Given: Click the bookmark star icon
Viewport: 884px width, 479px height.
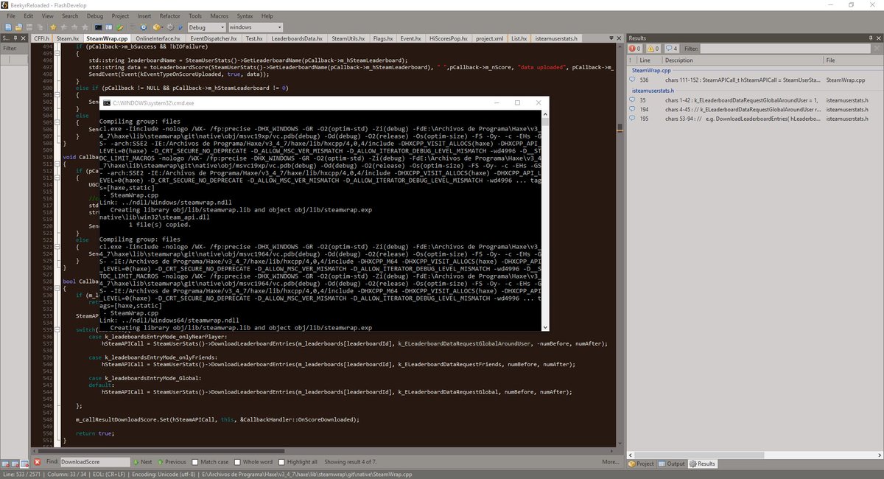Looking at the screenshot, I should point(53,26).
